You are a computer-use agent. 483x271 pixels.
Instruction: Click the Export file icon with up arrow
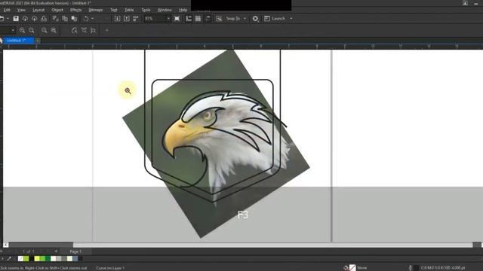point(127,19)
